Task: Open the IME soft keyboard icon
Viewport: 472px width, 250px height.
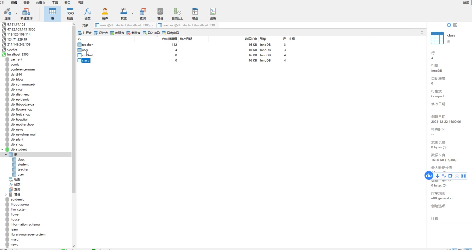Action: click(450, 176)
